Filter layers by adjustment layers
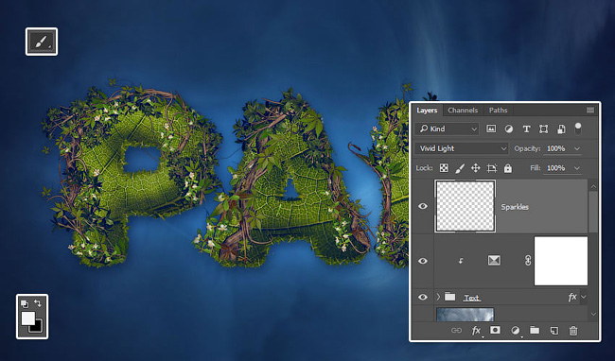 (509, 129)
